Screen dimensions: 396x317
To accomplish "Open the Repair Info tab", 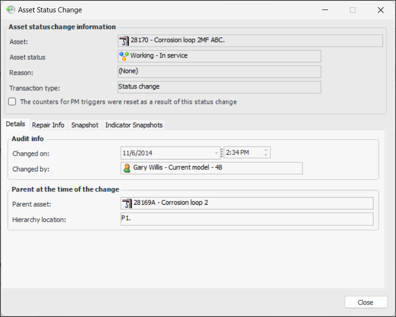I will (48, 125).
